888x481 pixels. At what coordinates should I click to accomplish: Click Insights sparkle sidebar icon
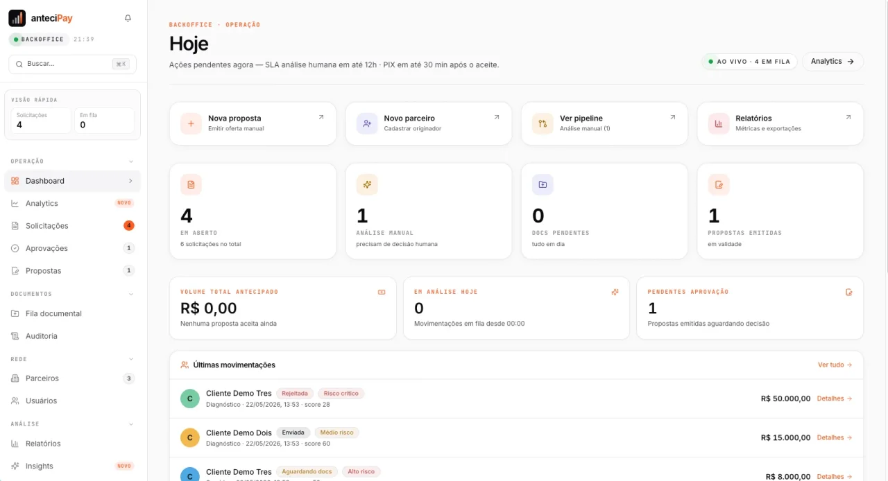pyautogui.click(x=15, y=466)
